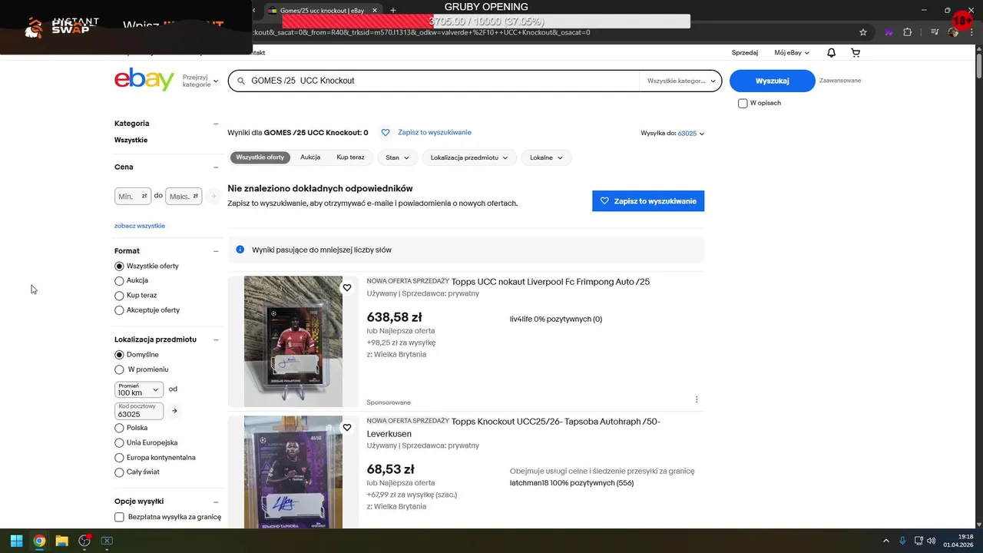Click the info icon in results notice
983x553 pixels.
pos(240,250)
